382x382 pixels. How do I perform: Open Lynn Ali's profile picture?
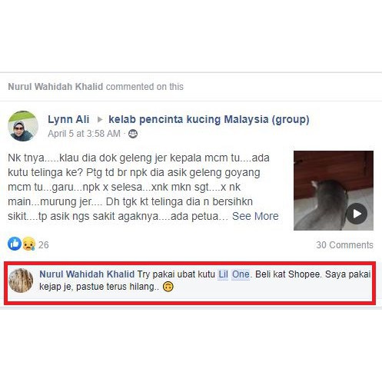pos(23,126)
